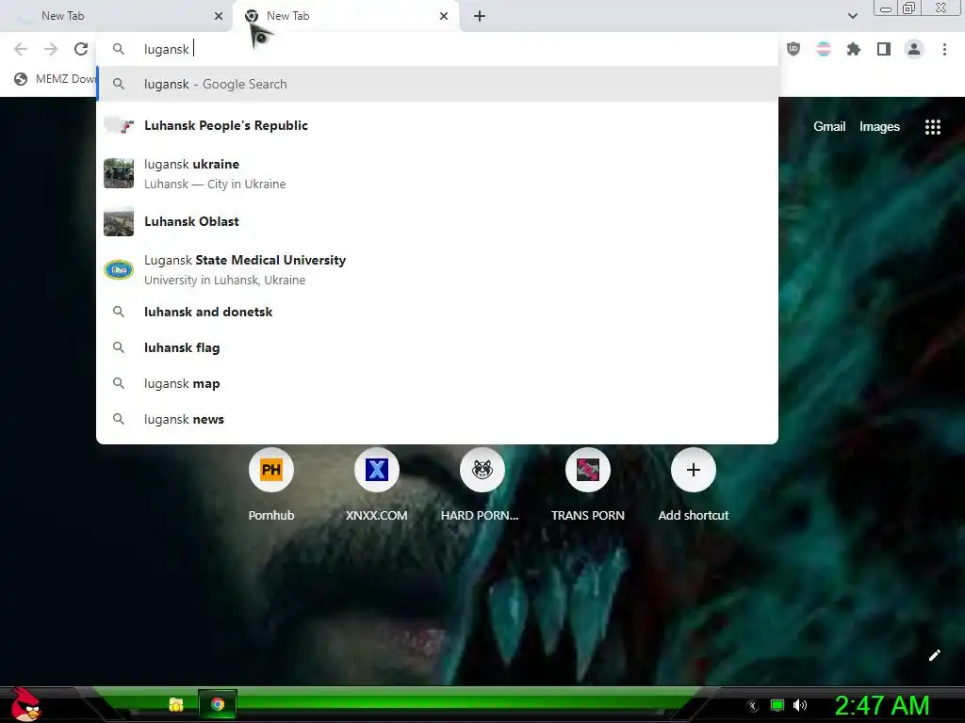The width and height of the screenshot is (965, 723).
Task: Choose lugansk ukraine suggestion
Action: [437, 173]
